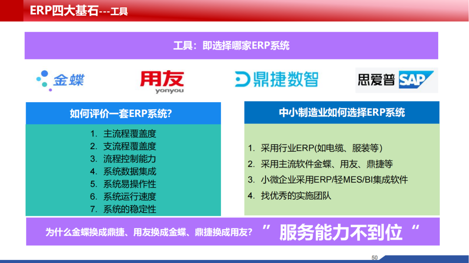Select list item 系统易操作性
469x263 pixels.
pyautogui.click(x=129, y=184)
